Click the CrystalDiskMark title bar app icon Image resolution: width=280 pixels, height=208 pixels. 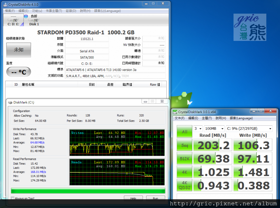pyautogui.click(x=175, y=112)
